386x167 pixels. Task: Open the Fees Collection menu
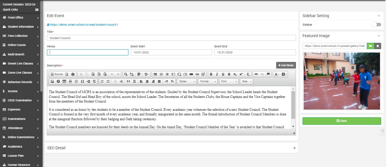[x=18, y=36]
